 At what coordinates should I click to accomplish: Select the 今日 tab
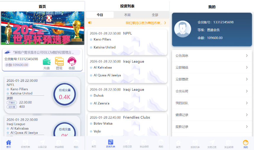coord(100,15)
